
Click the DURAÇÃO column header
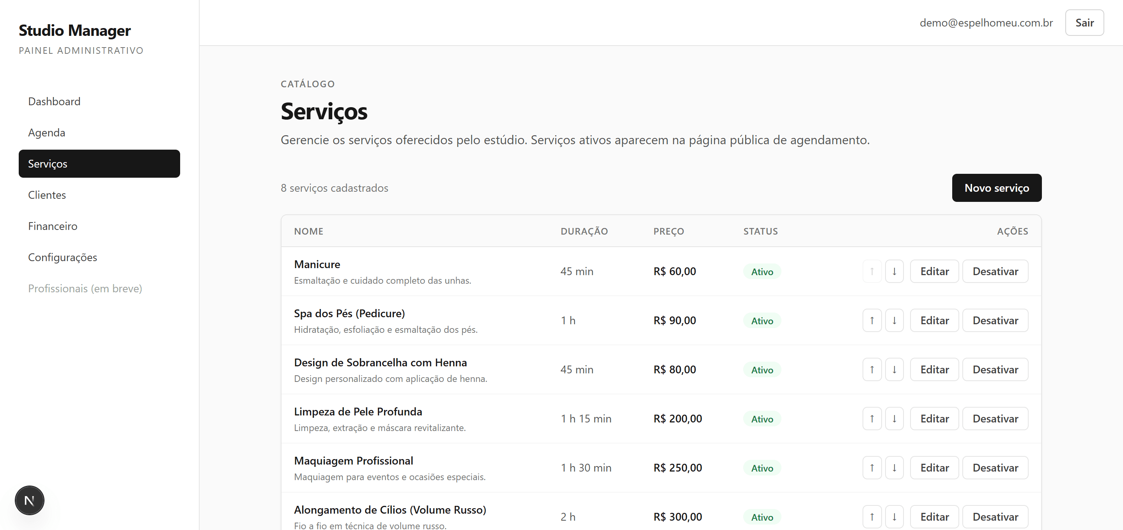[x=584, y=231]
